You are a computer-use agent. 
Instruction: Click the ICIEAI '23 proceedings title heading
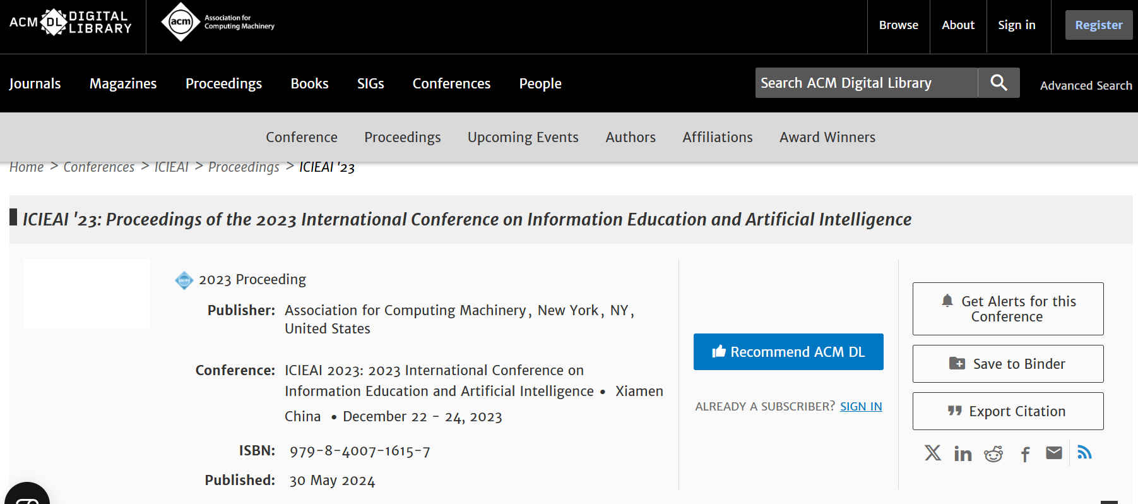coord(467,219)
